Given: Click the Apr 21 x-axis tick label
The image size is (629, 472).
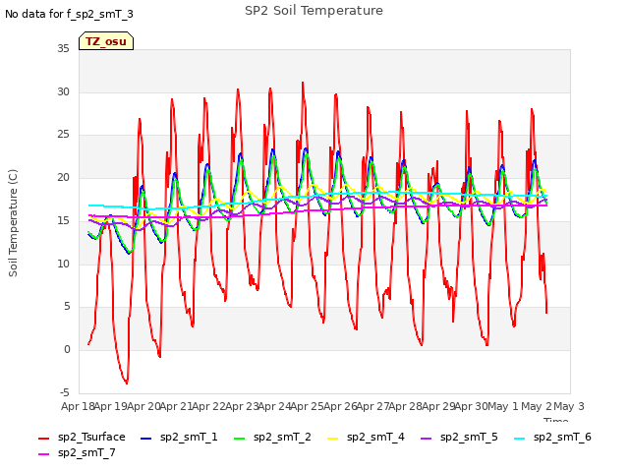Looking at the screenshot, I should point(176,406).
